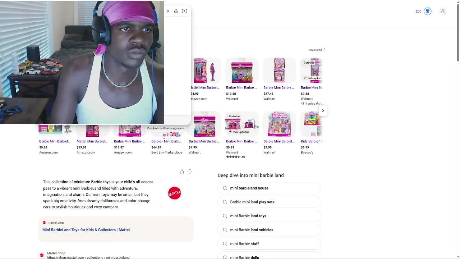Click the 'mattel.com' source label
460x259 pixels.
click(x=56, y=223)
